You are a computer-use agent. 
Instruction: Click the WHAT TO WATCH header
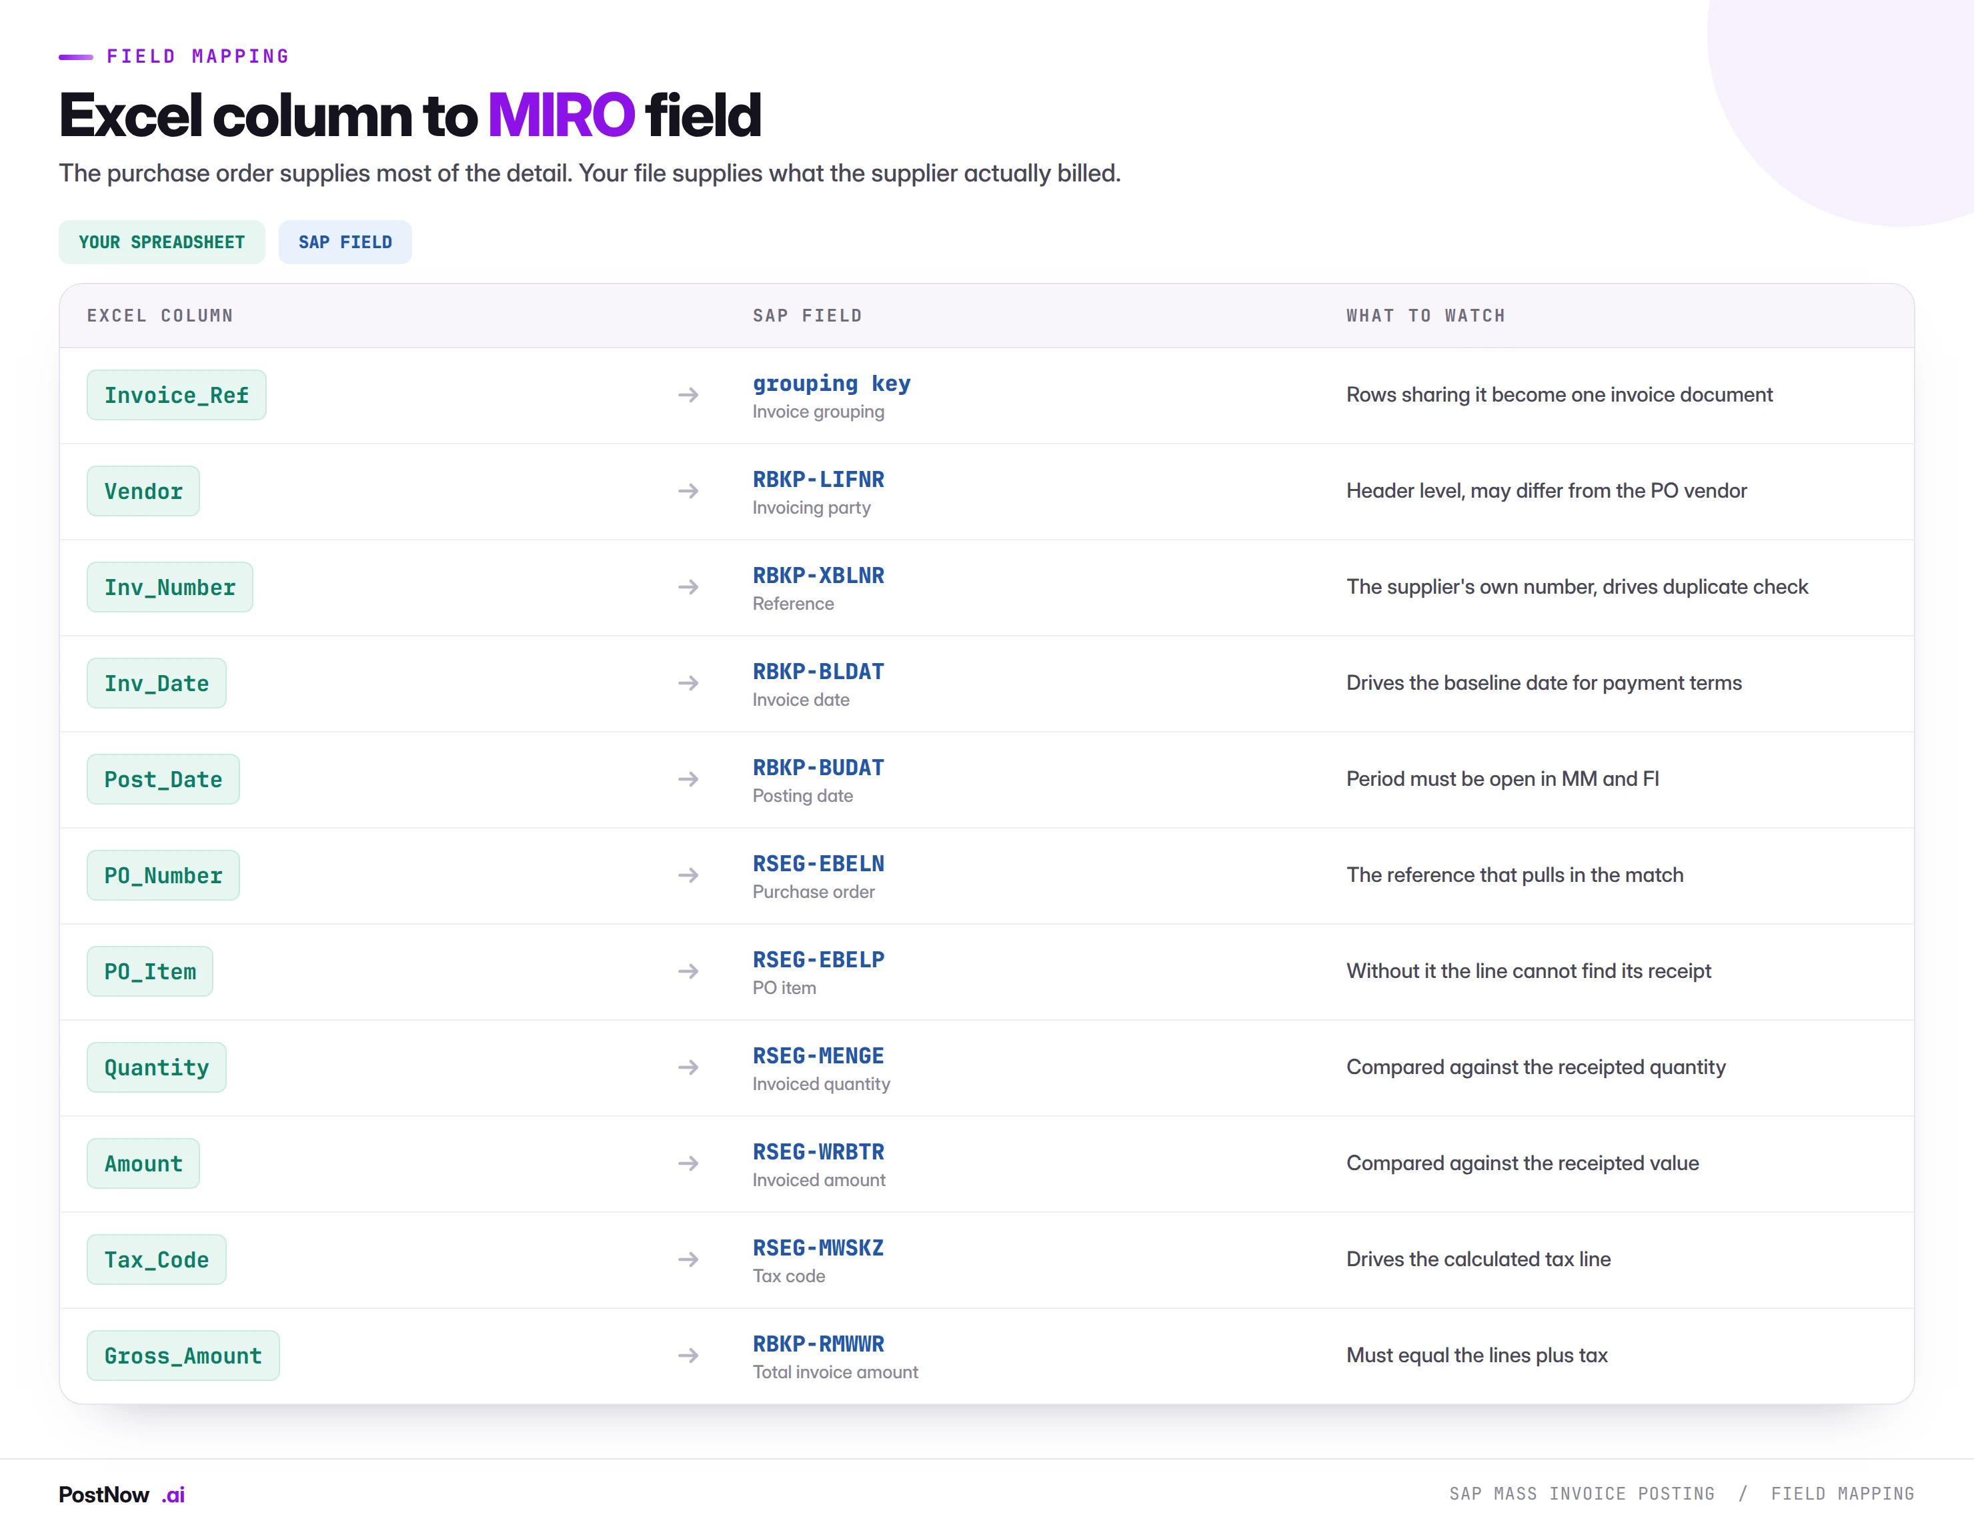pos(1425,316)
